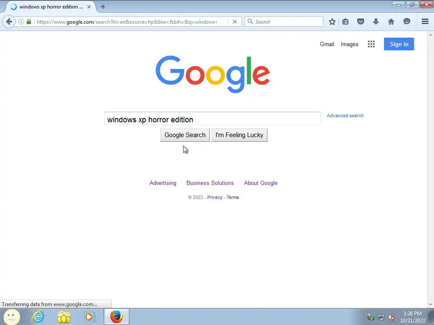434x325 pixels.
Task: Open Images link
Action: coord(349,44)
